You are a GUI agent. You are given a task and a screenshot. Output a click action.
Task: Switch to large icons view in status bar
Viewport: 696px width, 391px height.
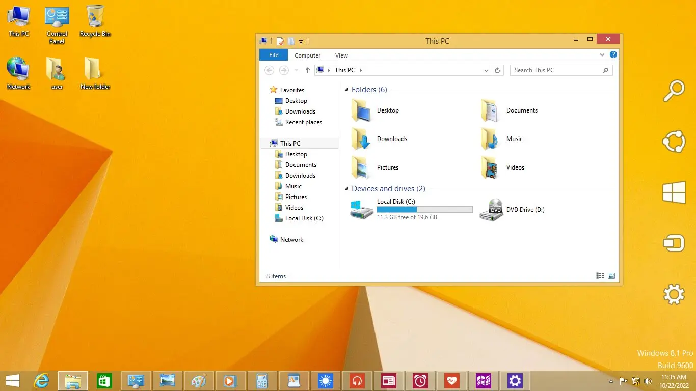pos(611,276)
